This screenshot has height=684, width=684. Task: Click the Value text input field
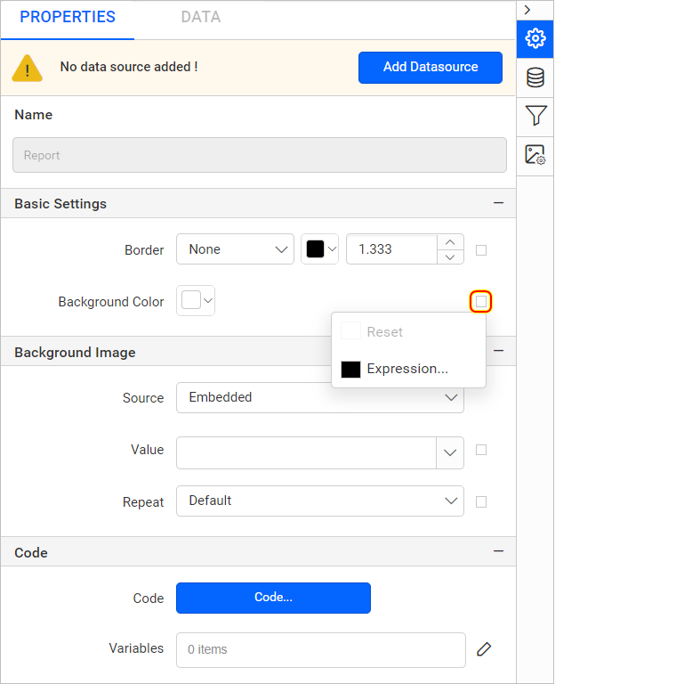click(x=306, y=452)
